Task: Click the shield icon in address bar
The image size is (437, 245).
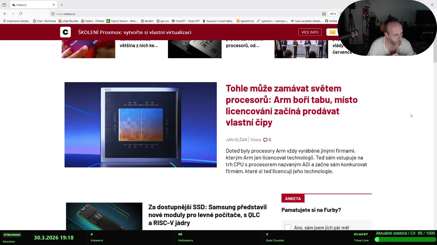Action: pyautogui.click(x=53, y=14)
